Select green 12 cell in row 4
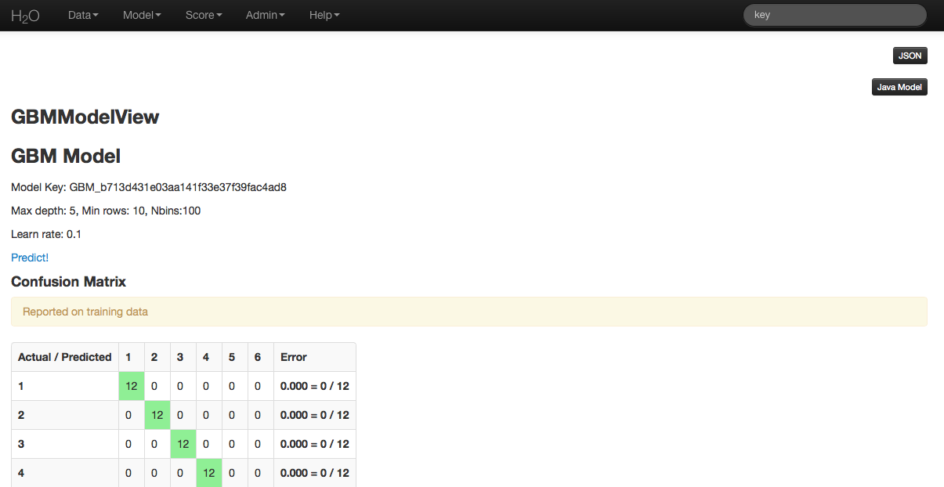 coord(209,473)
